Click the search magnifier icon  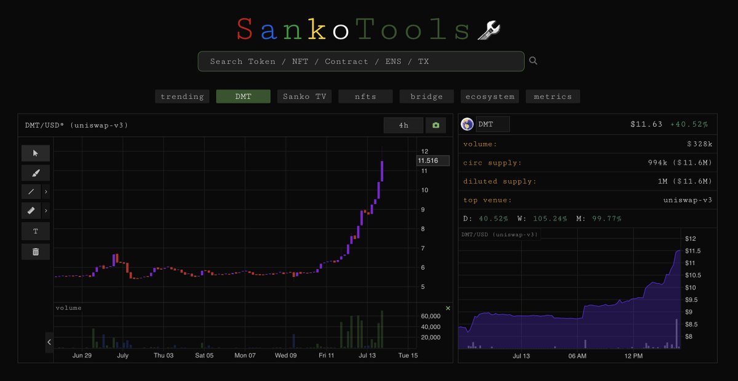[x=533, y=61]
